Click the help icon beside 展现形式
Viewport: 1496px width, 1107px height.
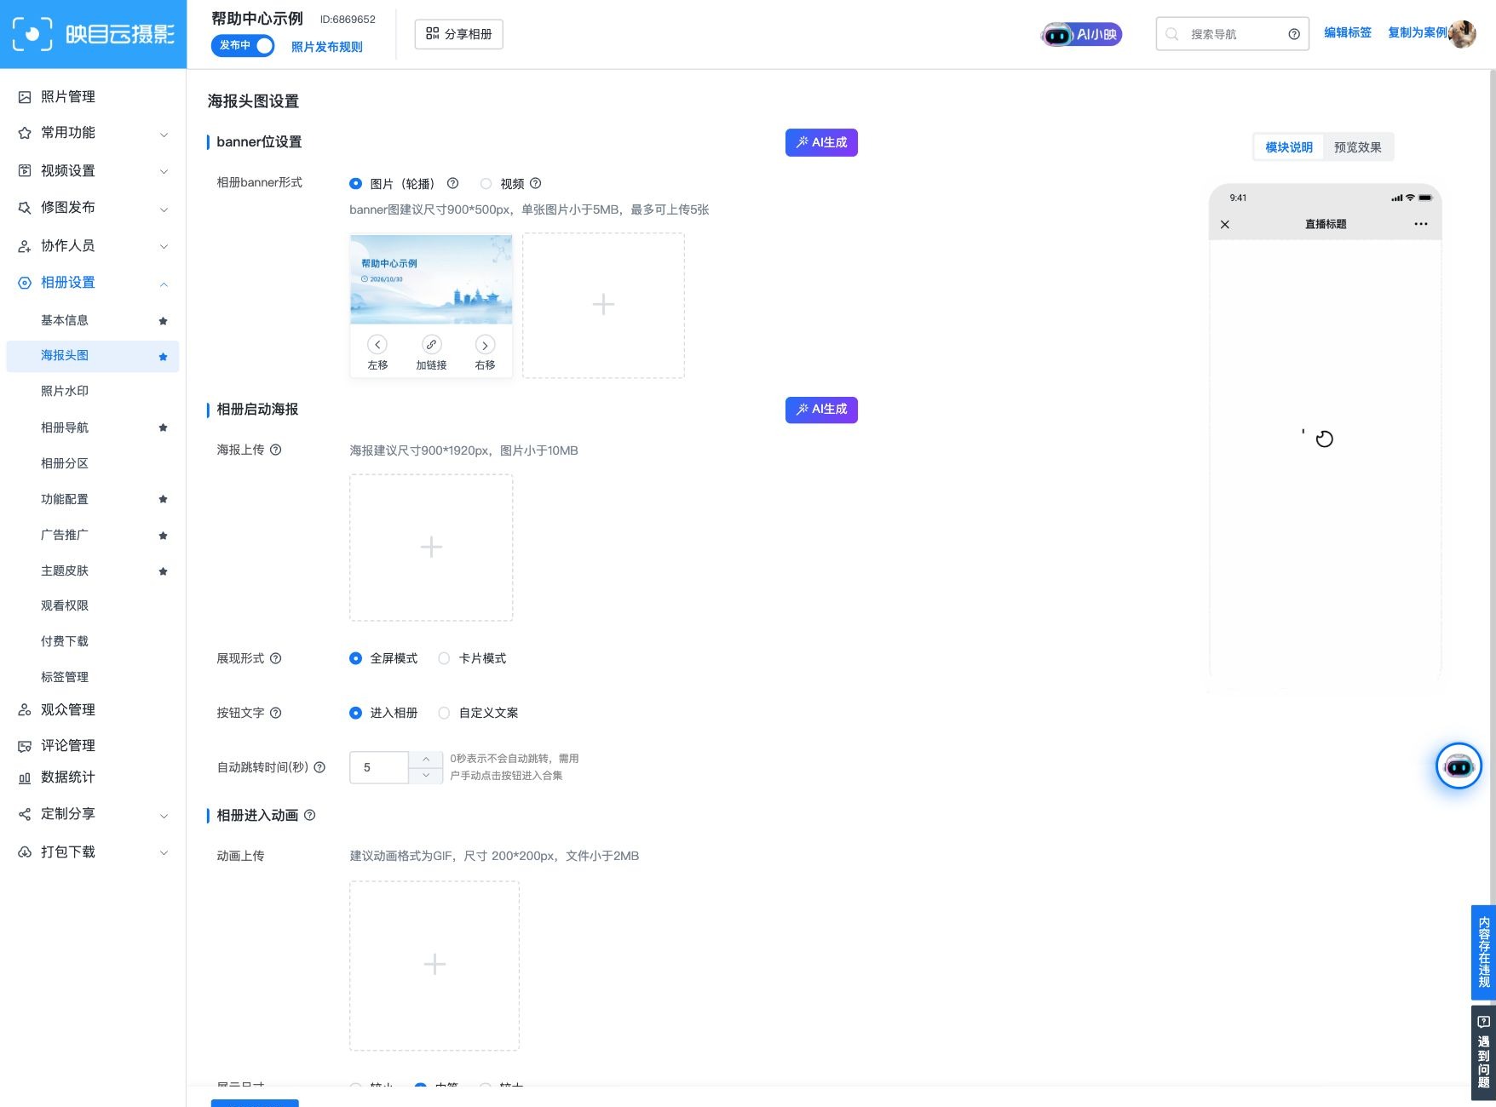(x=276, y=658)
